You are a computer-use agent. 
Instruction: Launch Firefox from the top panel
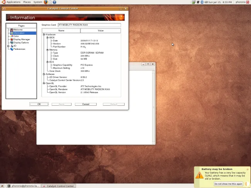(46, 2)
